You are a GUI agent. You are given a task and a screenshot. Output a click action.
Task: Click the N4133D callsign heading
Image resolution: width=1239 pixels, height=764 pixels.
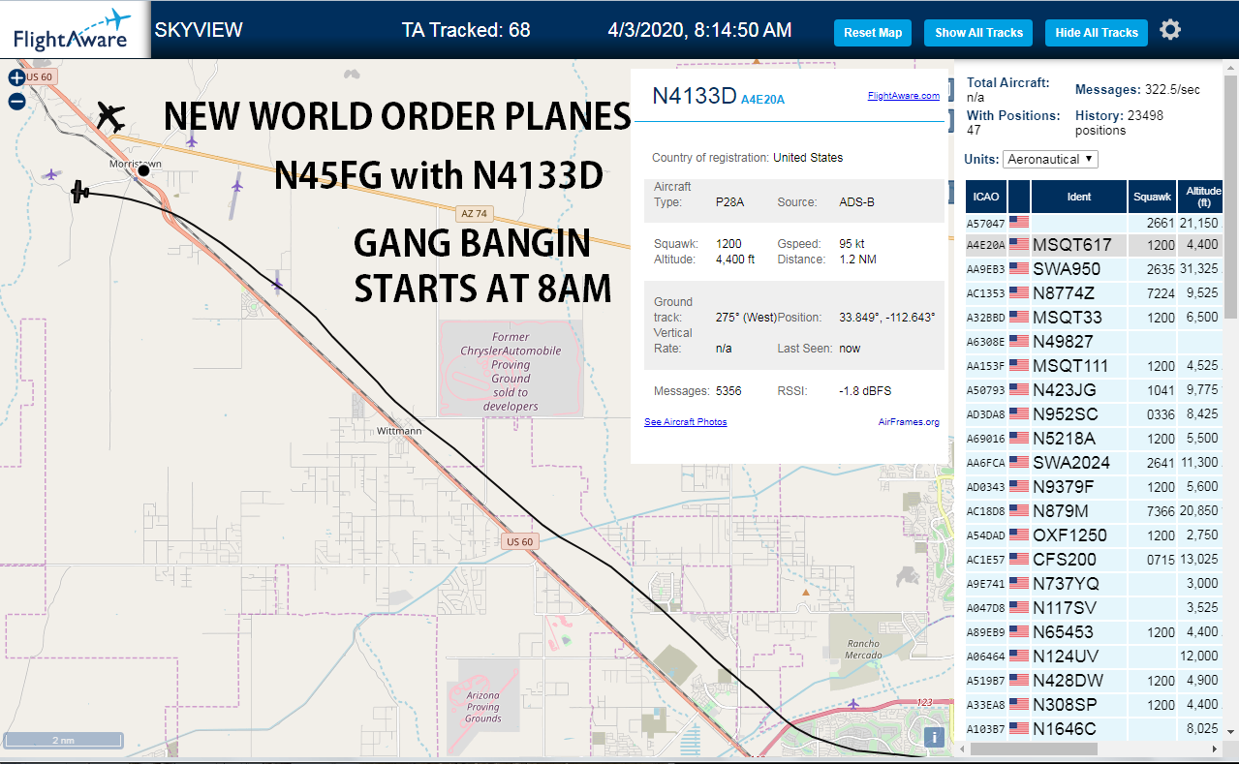pyautogui.click(x=694, y=95)
